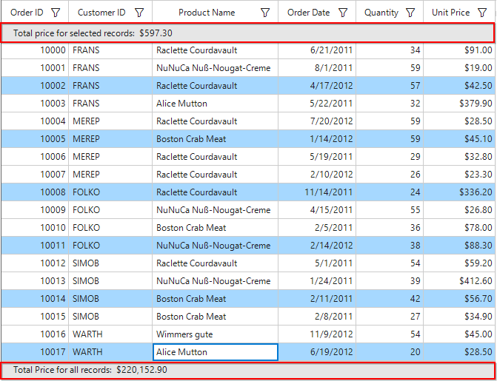
Task: Click the order date 5/22/2011
Action: pyautogui.click(x=317, y=104)
